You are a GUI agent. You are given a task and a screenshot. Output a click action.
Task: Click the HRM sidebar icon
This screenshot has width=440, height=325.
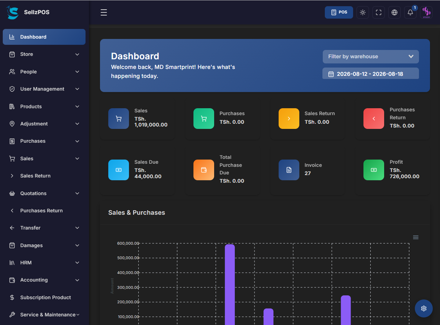point(12,263)
